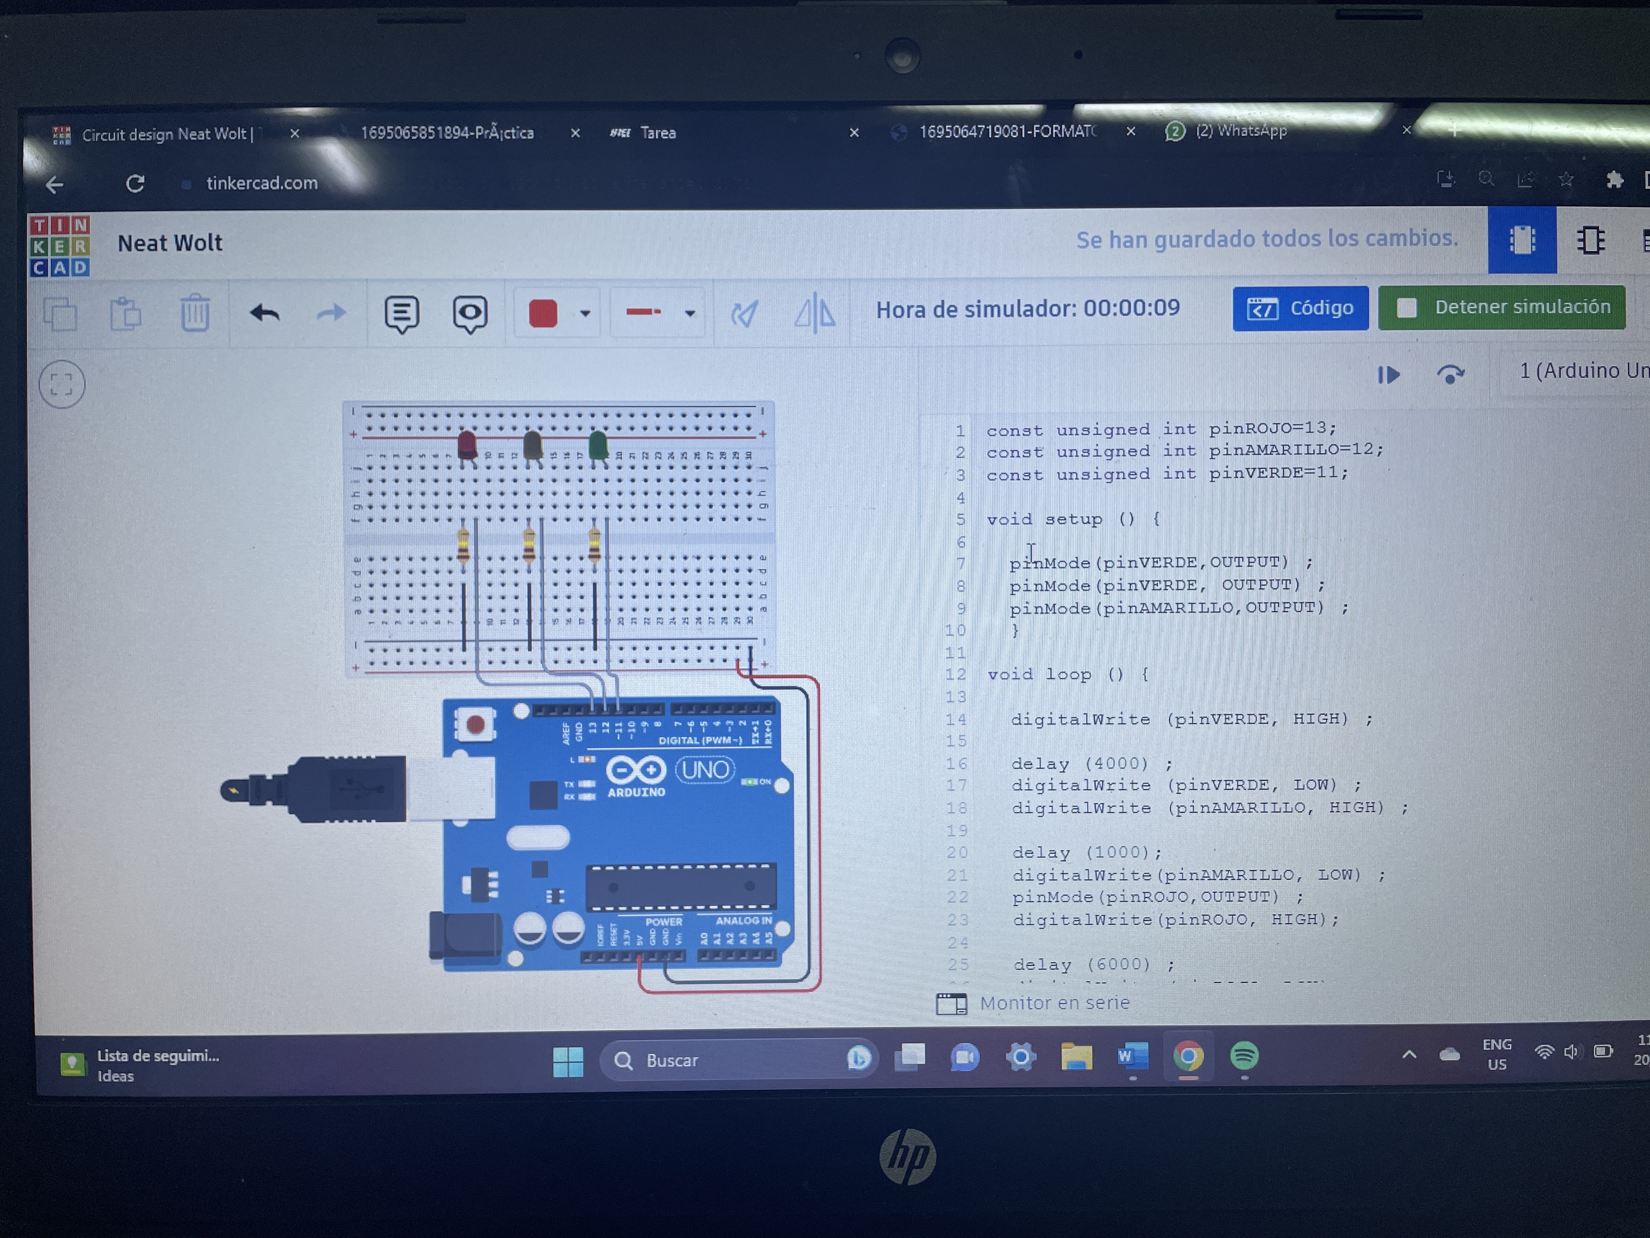Click zoom to fit icon

(x=62, y=384)
